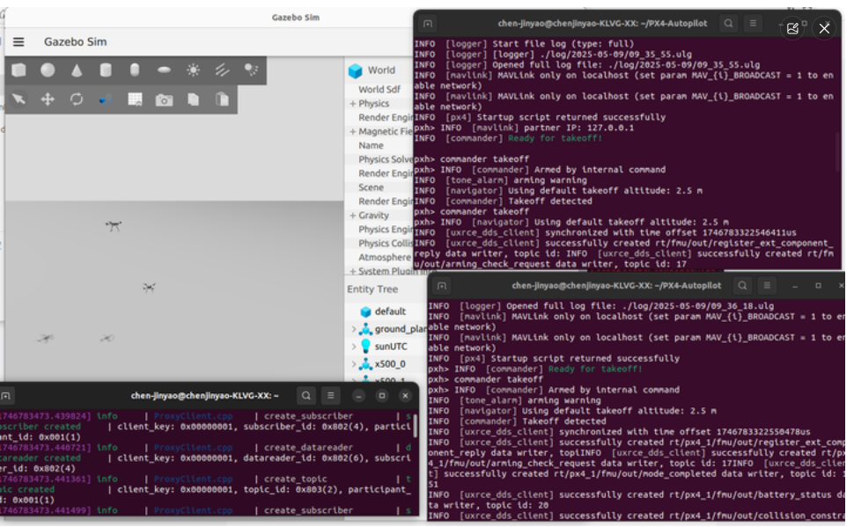Viewport: 854px width, 527px height.
Task: Open the Gazebo Sim hamburger menu
Action: tap(18, 42)
